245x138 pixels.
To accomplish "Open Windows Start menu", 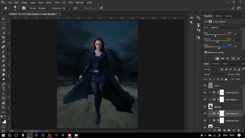I will 3,135.
